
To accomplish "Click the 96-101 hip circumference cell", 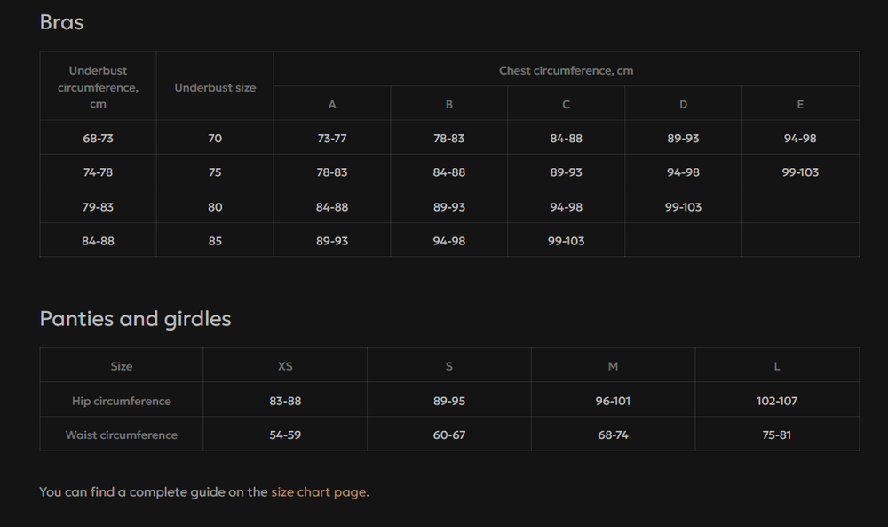I will point(613,401).
